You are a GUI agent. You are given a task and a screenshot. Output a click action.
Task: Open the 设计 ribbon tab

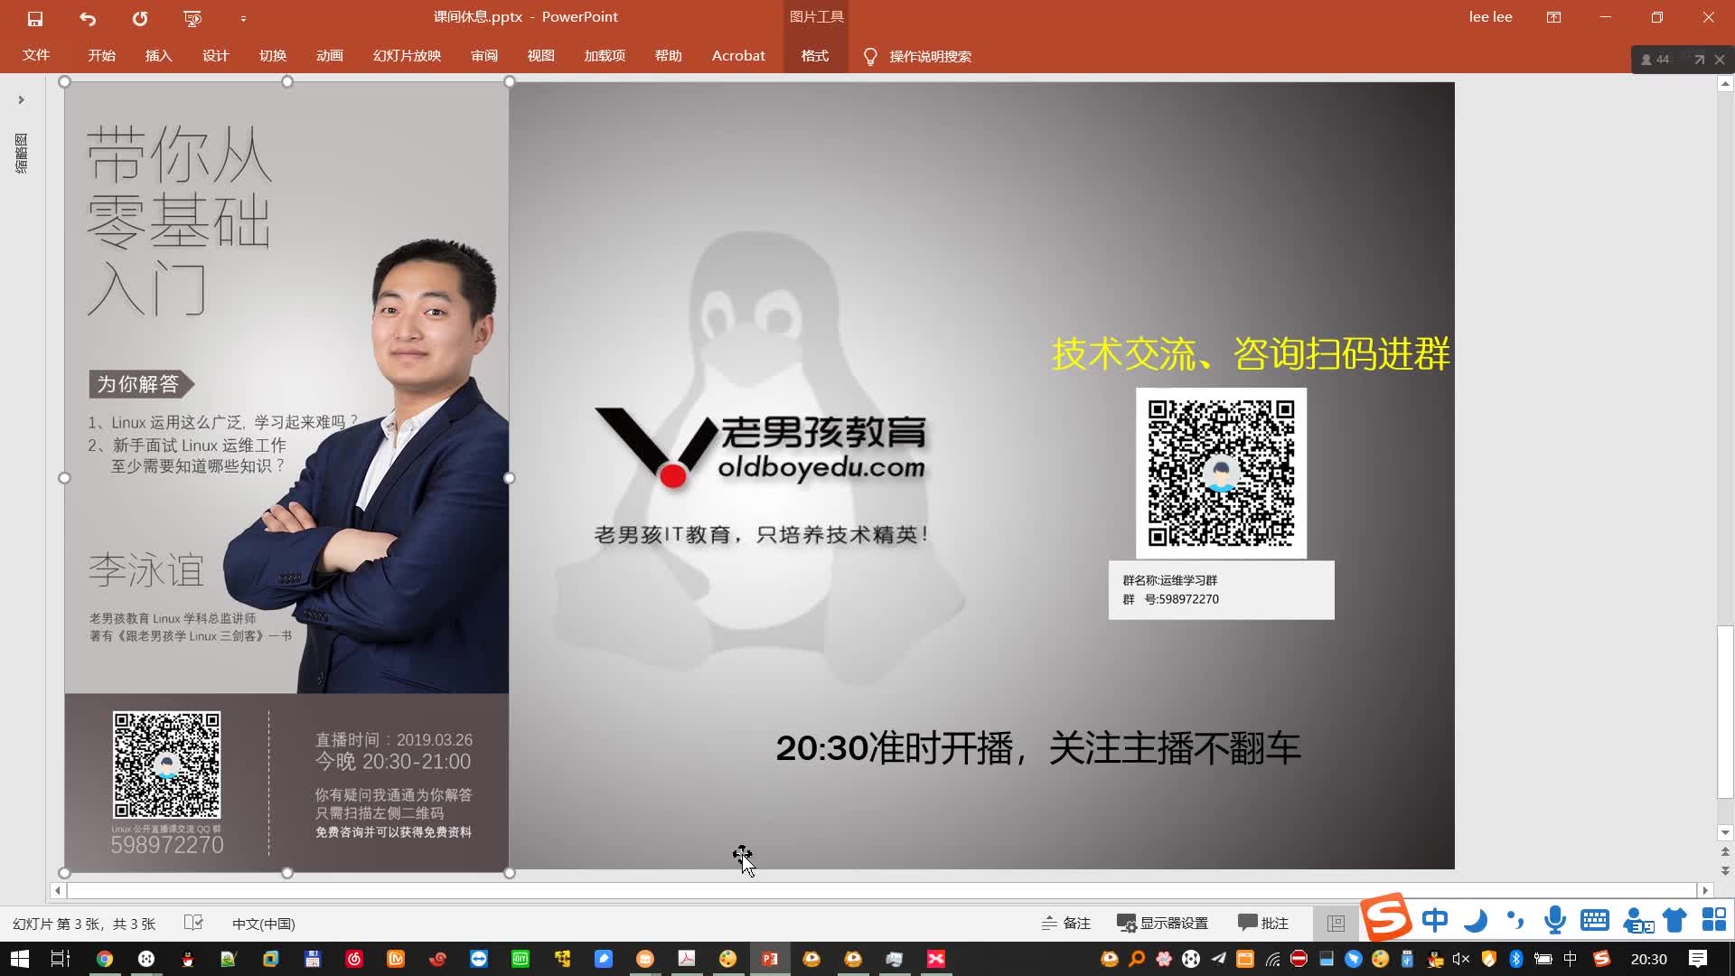216,56
